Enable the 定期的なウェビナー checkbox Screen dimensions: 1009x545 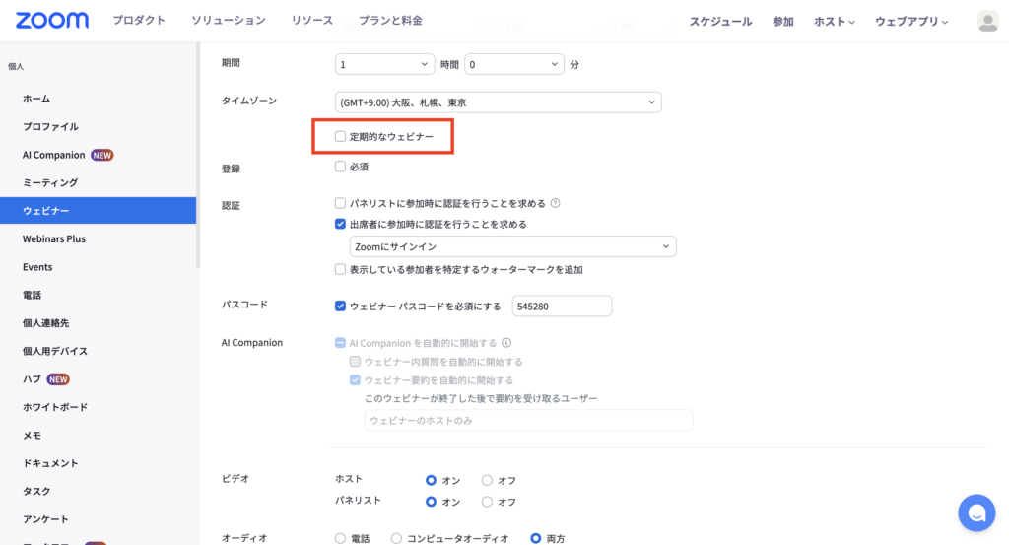(341, 136)
